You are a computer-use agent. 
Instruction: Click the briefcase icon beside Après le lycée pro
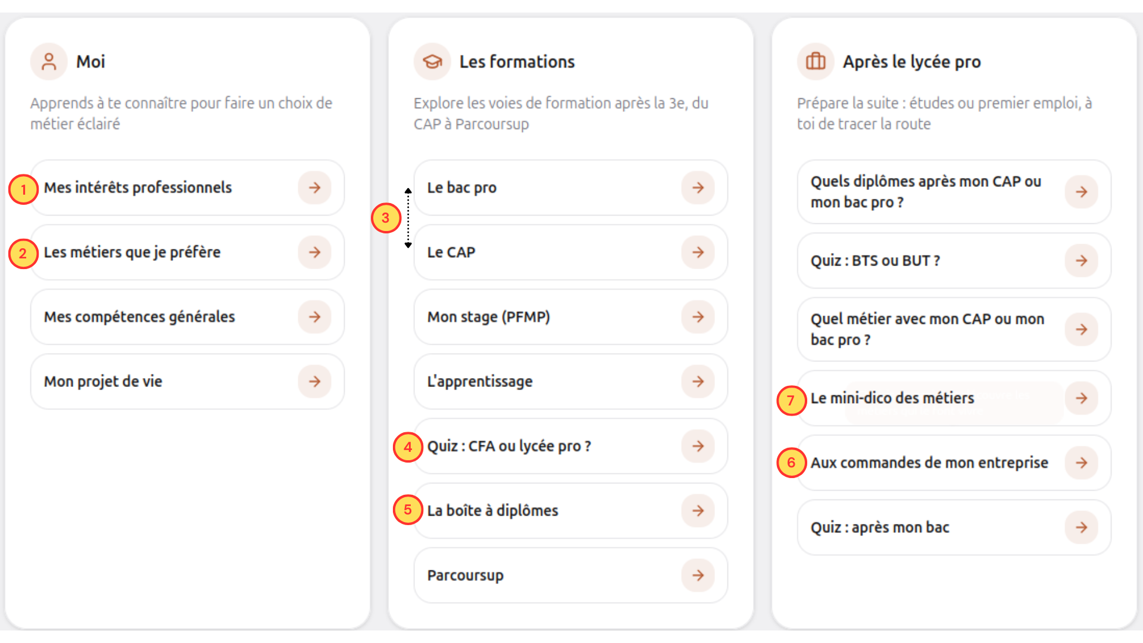pyautogui.click(x=816, y=61)
